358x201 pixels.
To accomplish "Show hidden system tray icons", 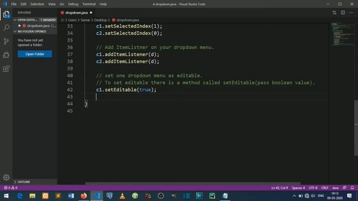I will (294, 196).
